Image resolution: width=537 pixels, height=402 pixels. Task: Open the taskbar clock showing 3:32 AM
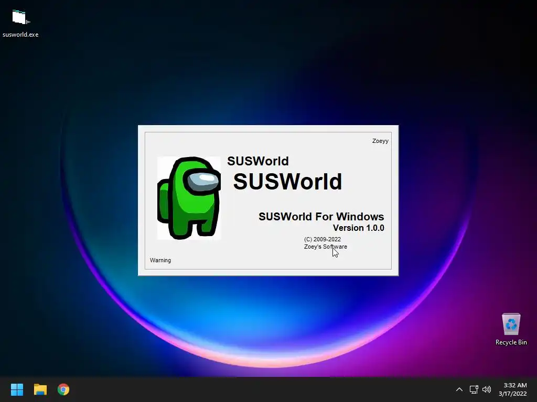(x=513, y=389)
